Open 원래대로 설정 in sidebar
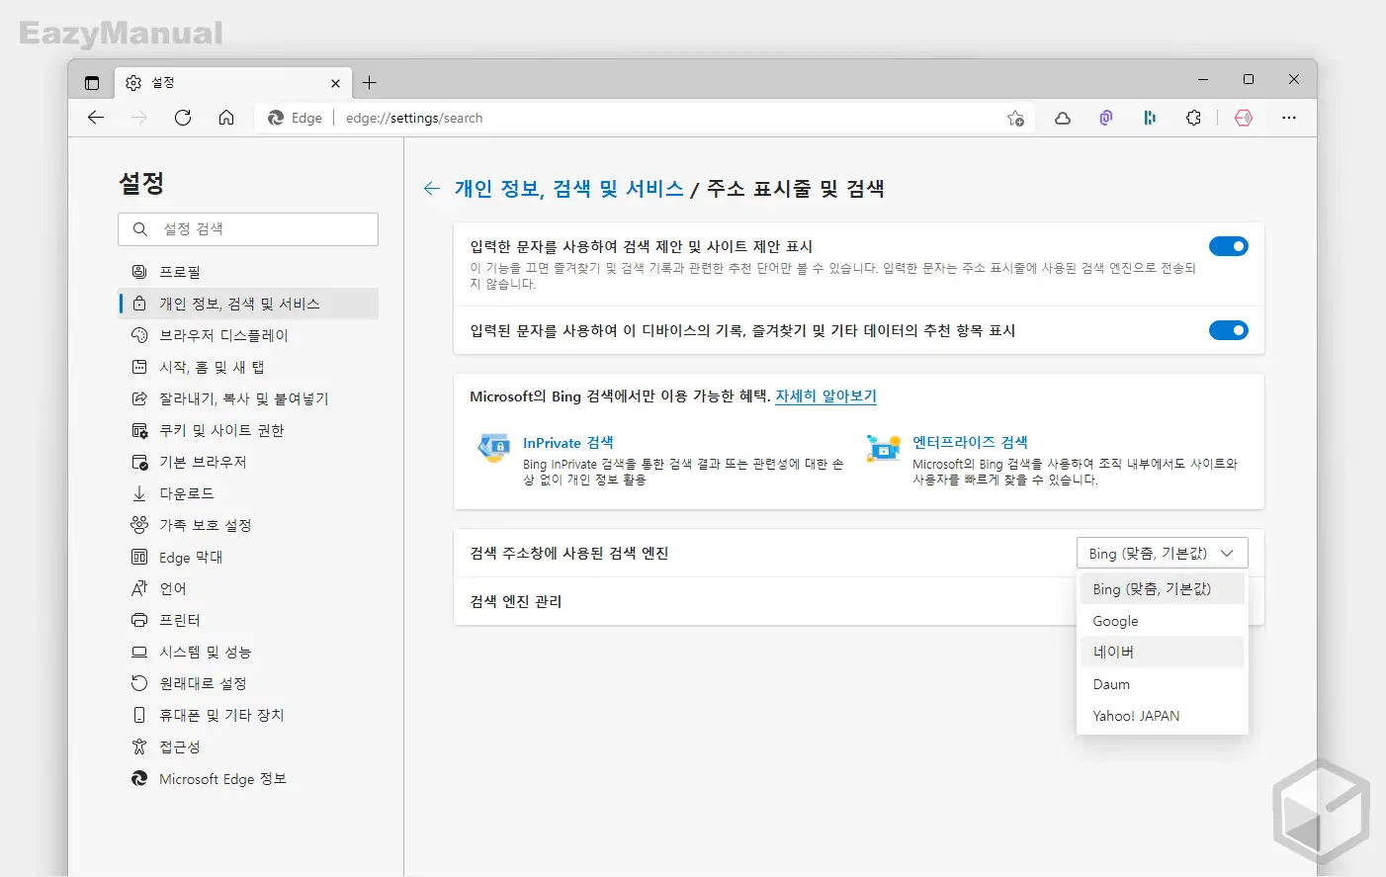Image resolution: width=1386 pixels, height=877 pixels. coord(248,683)
